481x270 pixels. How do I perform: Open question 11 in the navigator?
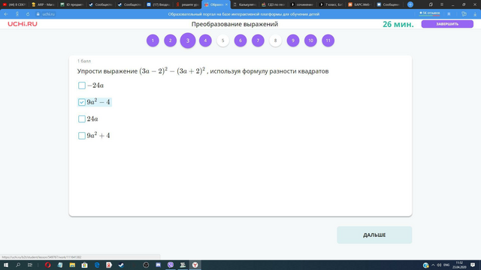point(328,40)
